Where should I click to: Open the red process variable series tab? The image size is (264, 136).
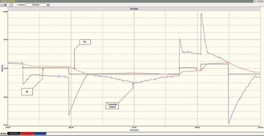tap(27, 134)
